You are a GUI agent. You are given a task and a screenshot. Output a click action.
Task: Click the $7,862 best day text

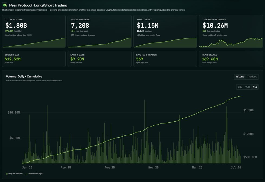click(145, 31)
